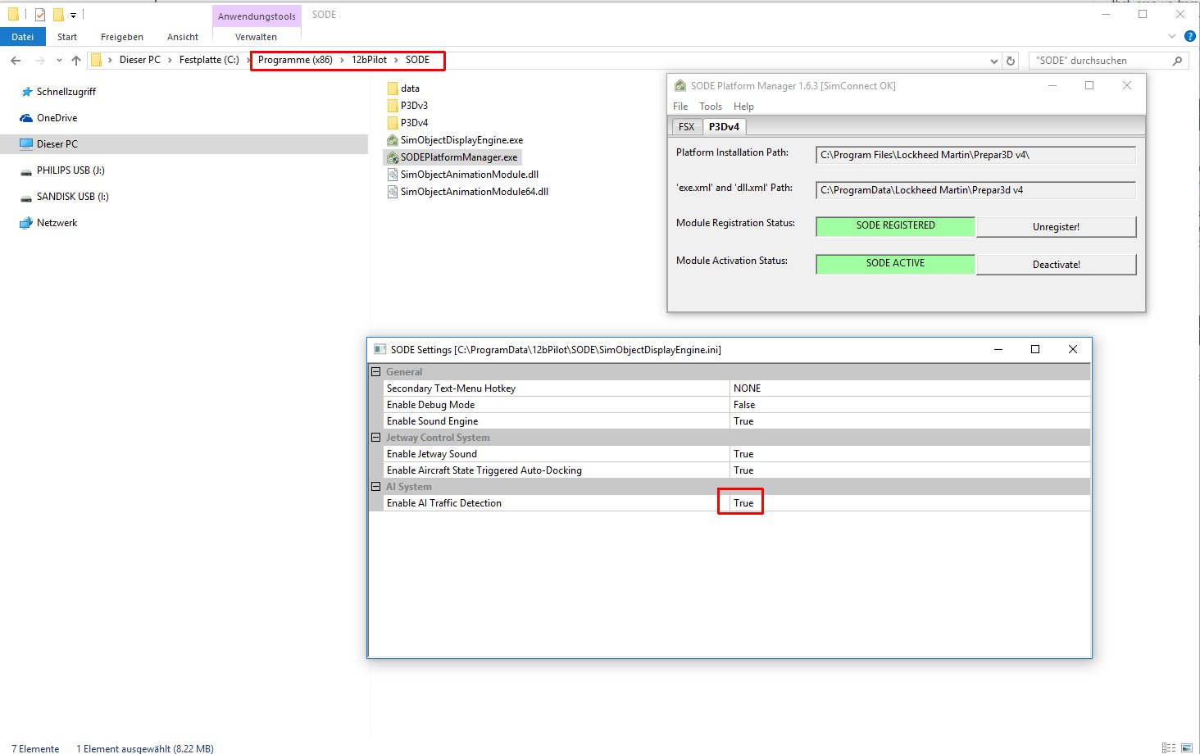Click Dieser PC in address breadcrumb
This screenshot has height=754, width=1200.
(140, 60)
